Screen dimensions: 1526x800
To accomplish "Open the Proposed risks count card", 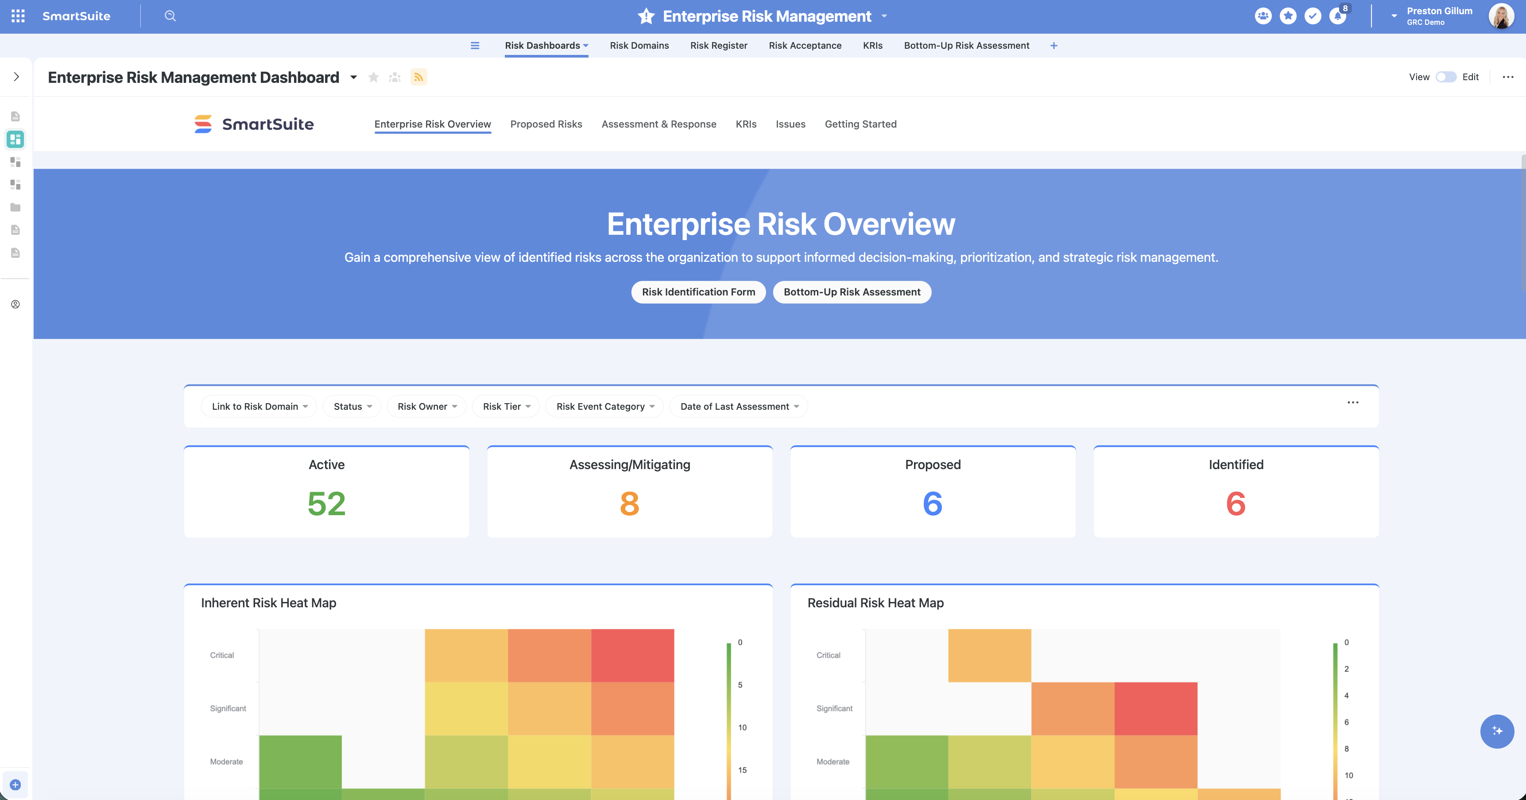I will 933,492.
